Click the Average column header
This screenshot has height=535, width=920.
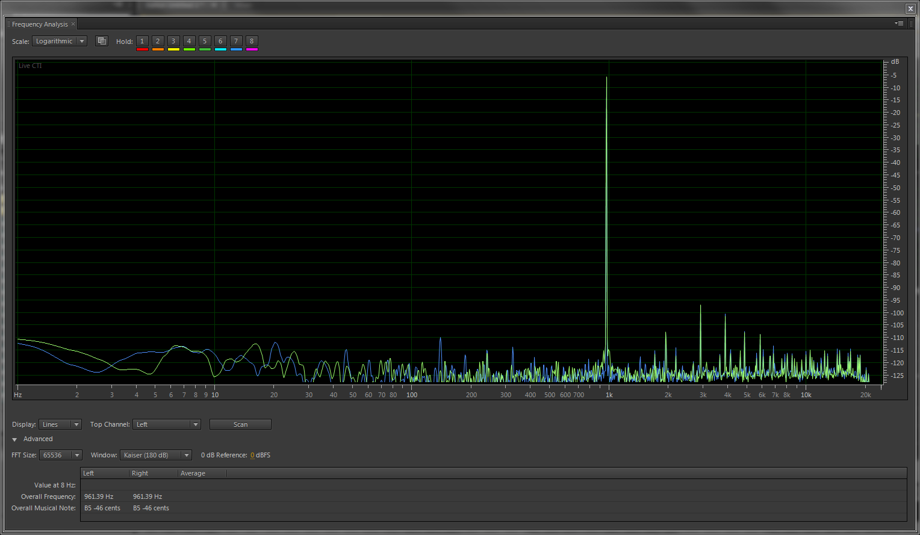tap(202, 473)
